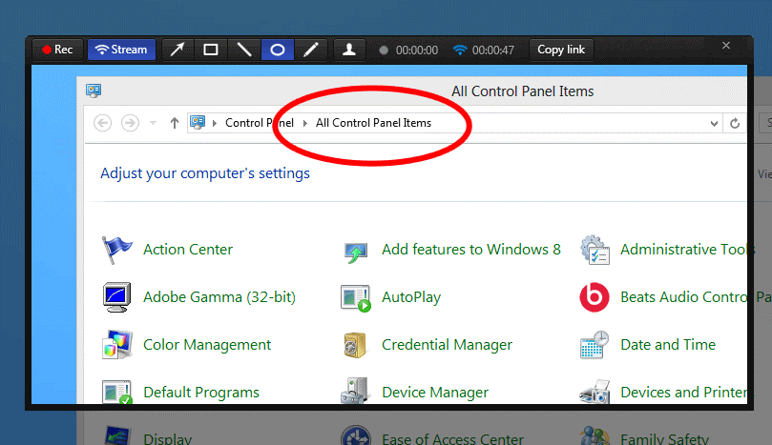Open the address bar history dropdown
Viewport: 772px width, 445px height.
[714, 124]
